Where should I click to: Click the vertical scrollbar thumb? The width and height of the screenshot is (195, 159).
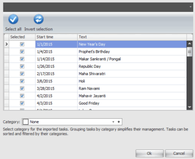coord(189,52)
